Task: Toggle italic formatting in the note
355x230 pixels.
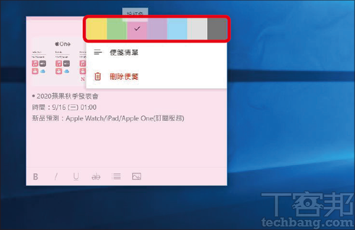Action: 56,177
